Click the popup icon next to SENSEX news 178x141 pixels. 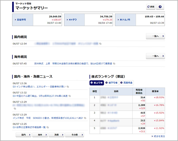[85, 118]
